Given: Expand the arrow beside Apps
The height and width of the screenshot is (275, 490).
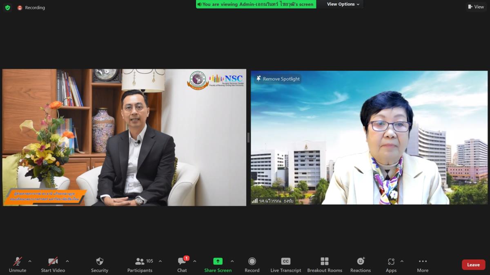Looking at the screenshot, I should 402,261.
